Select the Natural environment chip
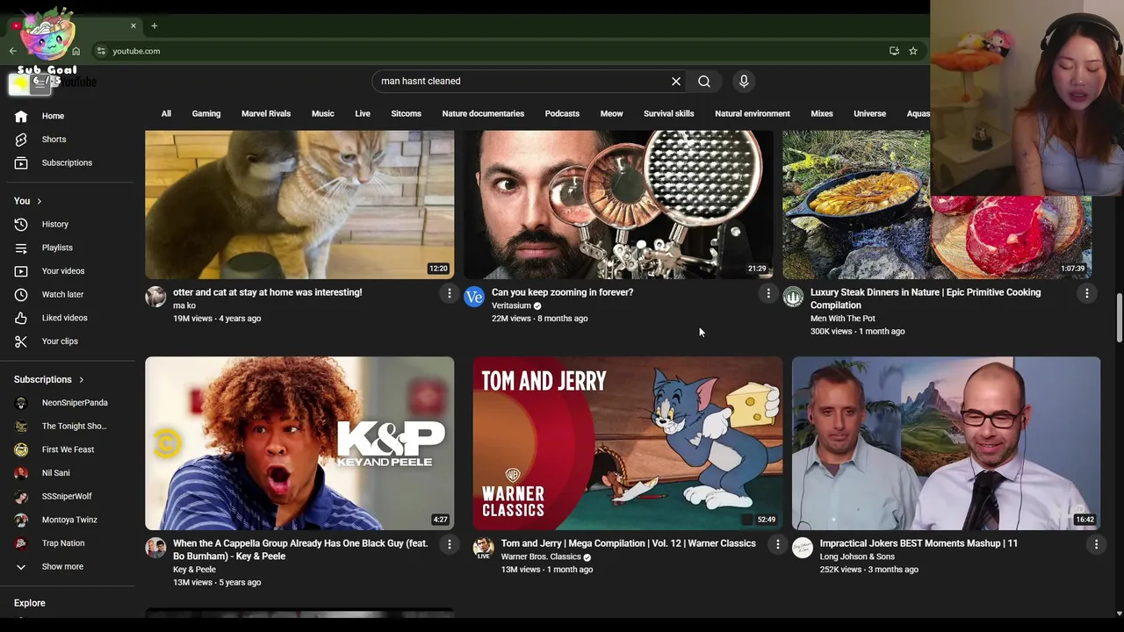Screen dimensions: 1124x632 (753, 113)
